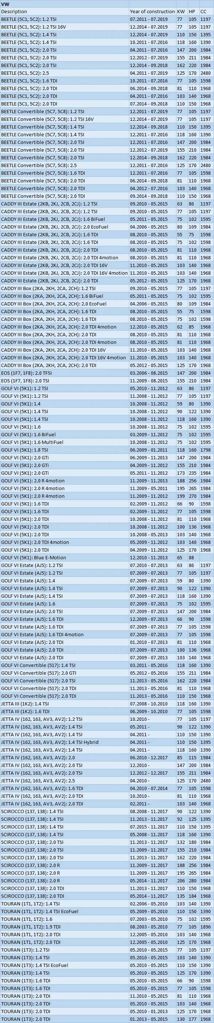This screenshot has width=214, height=1023.
Task: Click CC value 1798
Action: tap(206, 450)
